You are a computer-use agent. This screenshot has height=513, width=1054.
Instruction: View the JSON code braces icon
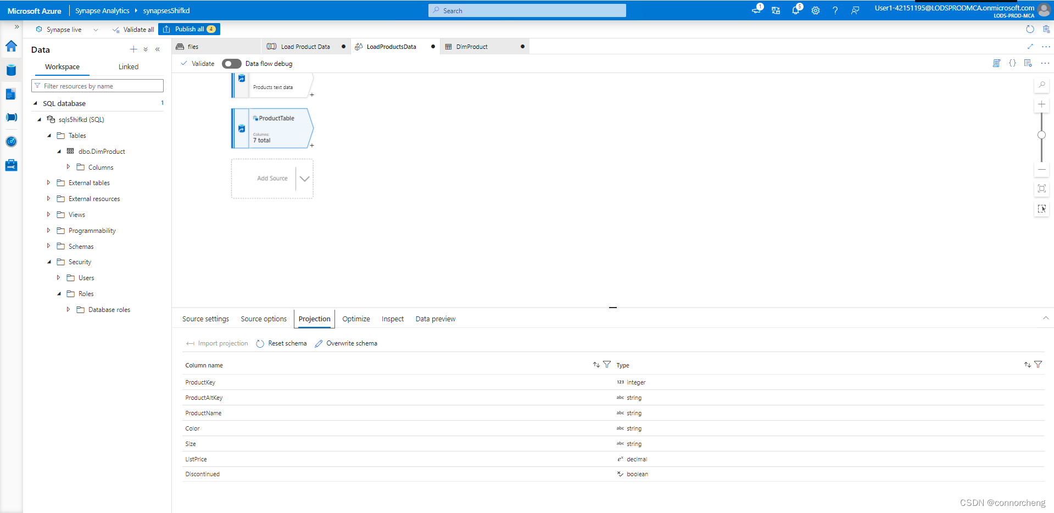pos(1012,63)
